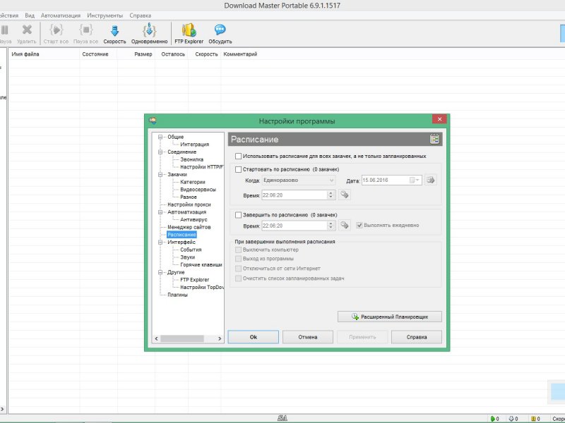
Task: Click the Pause all (Пауза все) toolbar icon
Action: (85, 30)
